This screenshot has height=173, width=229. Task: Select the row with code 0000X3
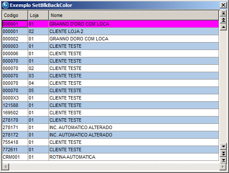click(111, 98)
